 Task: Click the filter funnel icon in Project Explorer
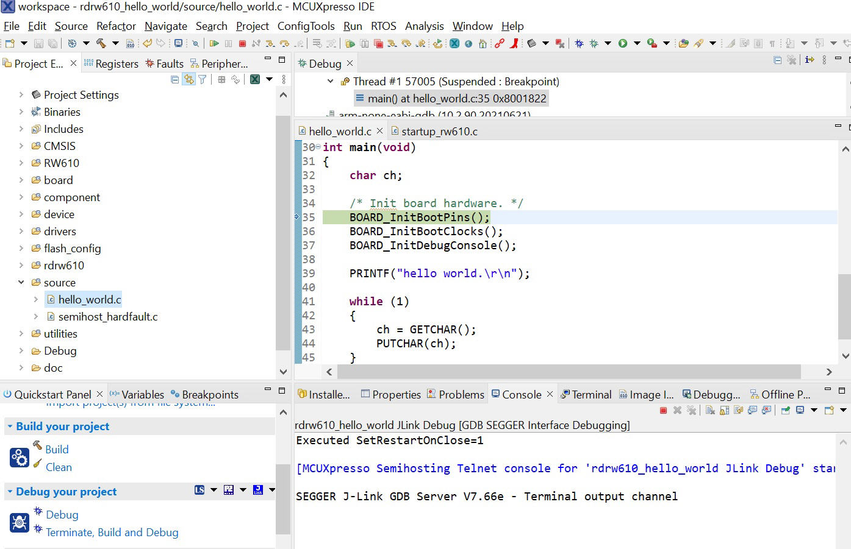[x=203, y=79]
